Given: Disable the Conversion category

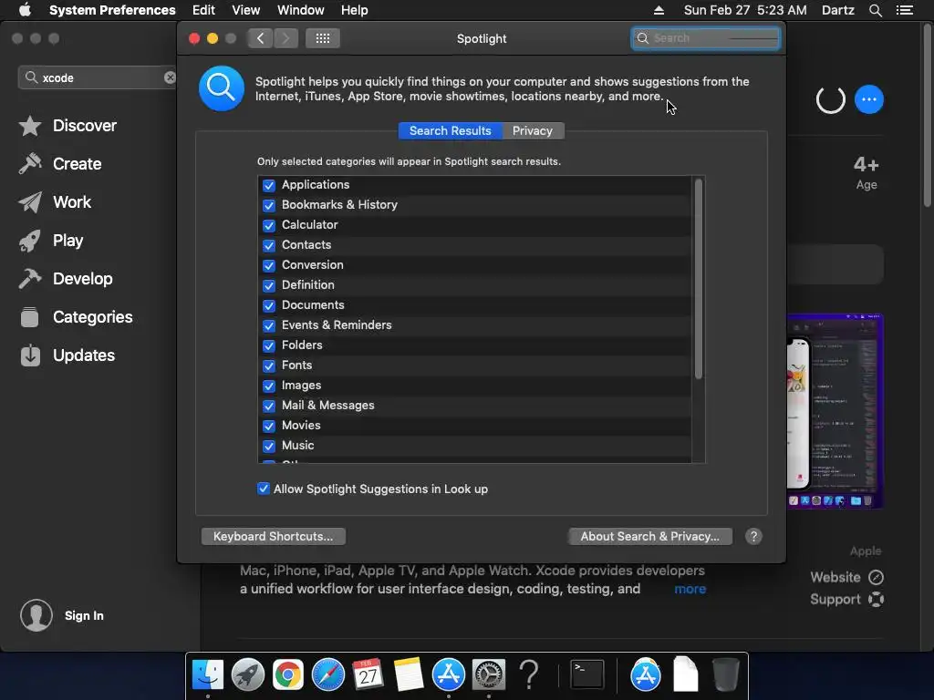Looking at the screenshot, I should (269, 265).
